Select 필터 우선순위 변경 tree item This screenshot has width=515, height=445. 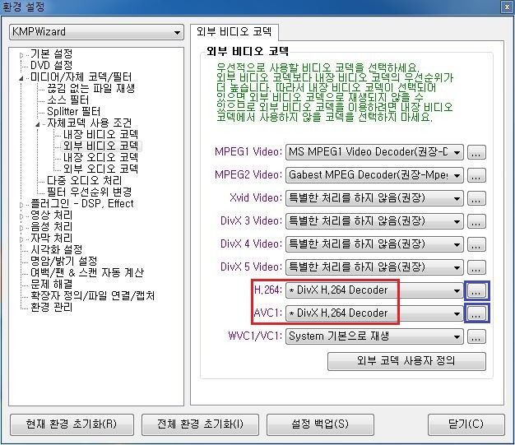point(90,192)
